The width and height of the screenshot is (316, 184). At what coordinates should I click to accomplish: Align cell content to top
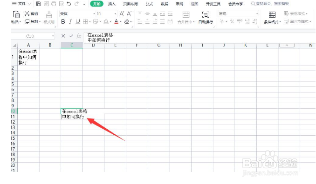click(140, 13)
